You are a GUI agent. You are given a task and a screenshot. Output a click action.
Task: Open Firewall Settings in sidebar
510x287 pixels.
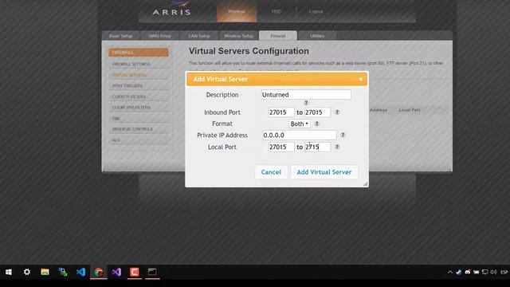(x=139, y=64)
